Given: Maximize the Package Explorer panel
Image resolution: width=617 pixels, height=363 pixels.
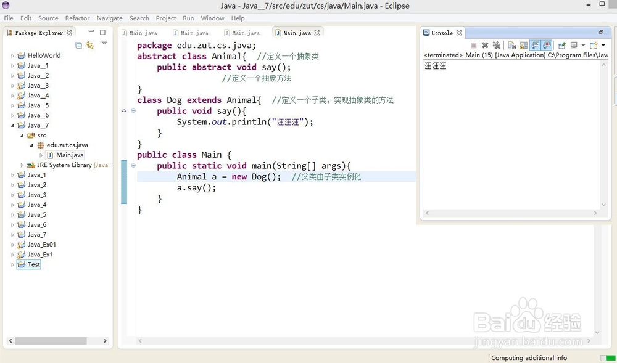Looking at the screenshot, I should click(x=102, y=32).
